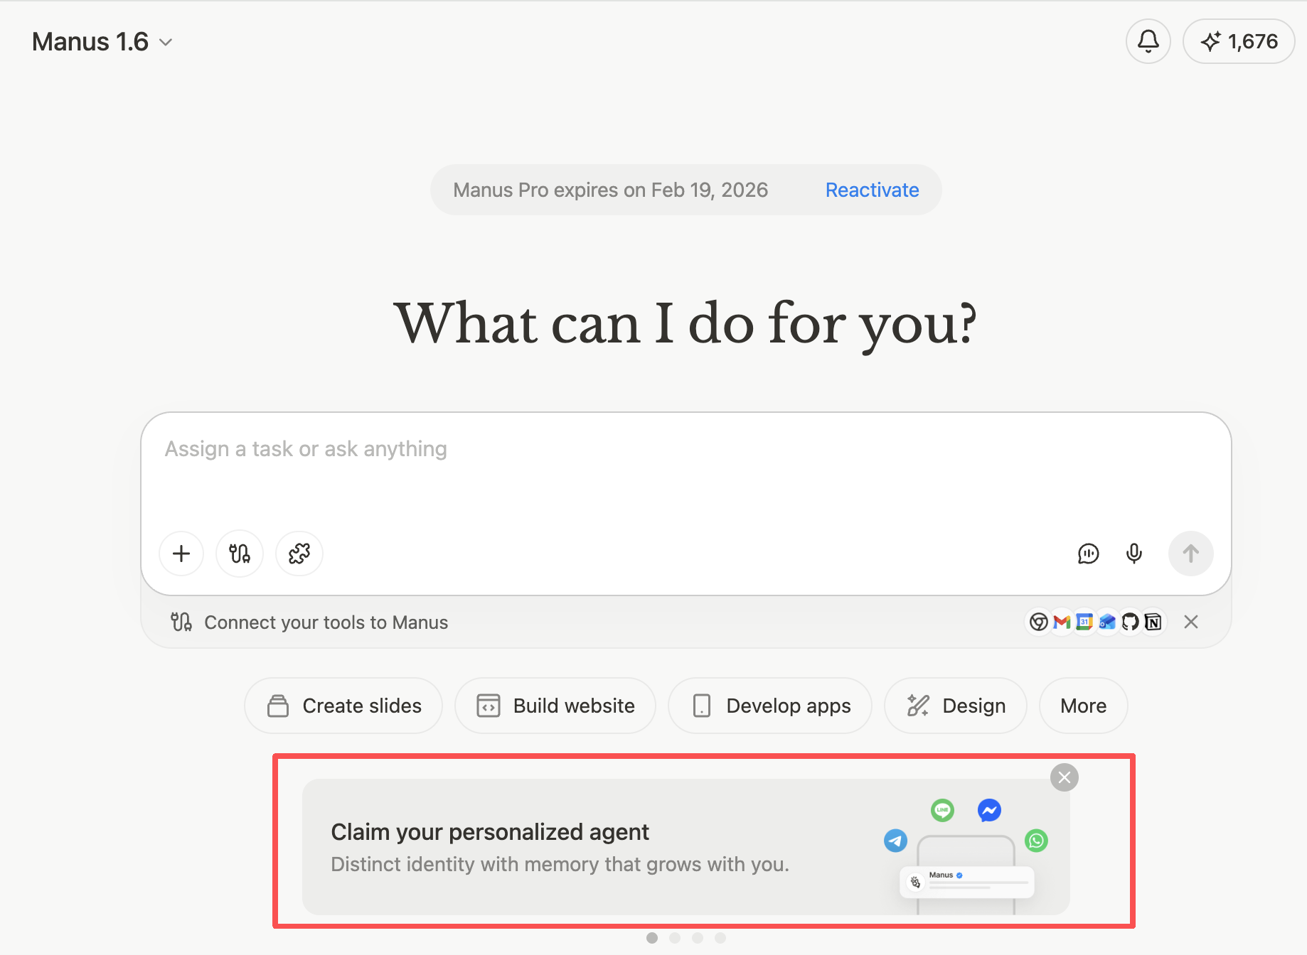The width and height of the screenshot is (1307, 955).
Task: Choose the Develop apps shortcut
Action: coord(770,706)
